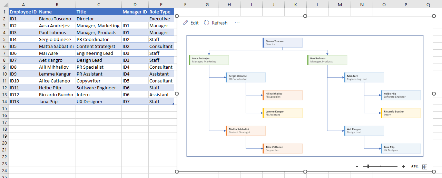Viewport: 442px width, 178px height.
Task: Select the Alice Cattaneo chart node
Action: tap(283, 149)
